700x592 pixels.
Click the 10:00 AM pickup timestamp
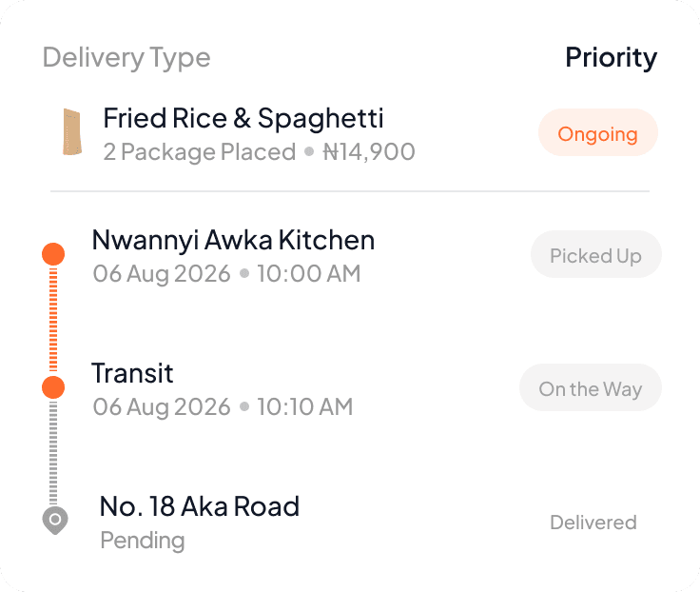pos(309,273)
